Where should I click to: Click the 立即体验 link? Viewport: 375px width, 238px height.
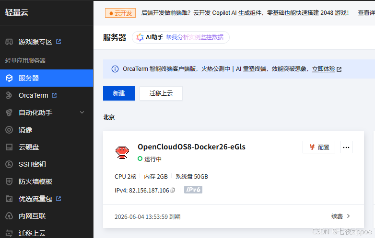pyautogui.click(x=323, y=69)
